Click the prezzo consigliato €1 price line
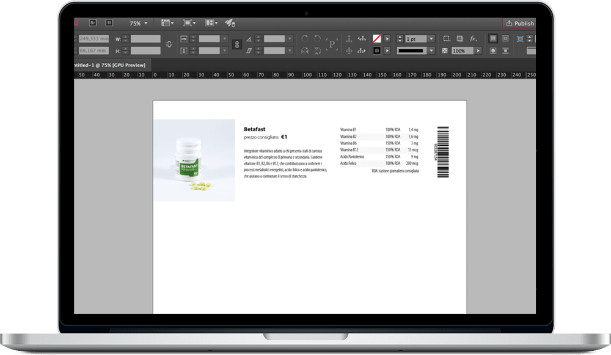611x355 pixels. tap(265, 137)
